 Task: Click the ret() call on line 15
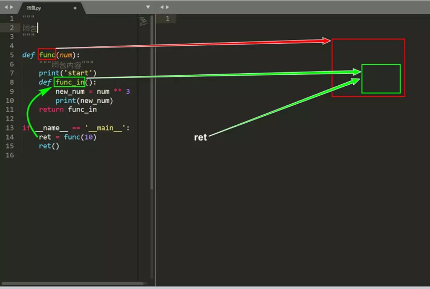(x=49, y=146)
